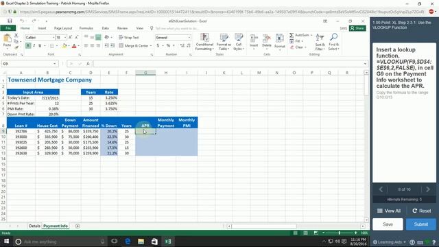Switch to the Insert ribbon tab

click(x=42, y=28)
